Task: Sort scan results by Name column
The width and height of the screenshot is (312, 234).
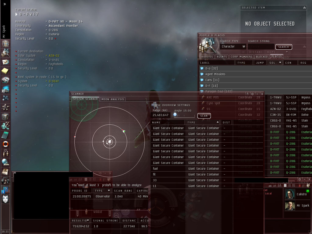Action: point(168,122)
